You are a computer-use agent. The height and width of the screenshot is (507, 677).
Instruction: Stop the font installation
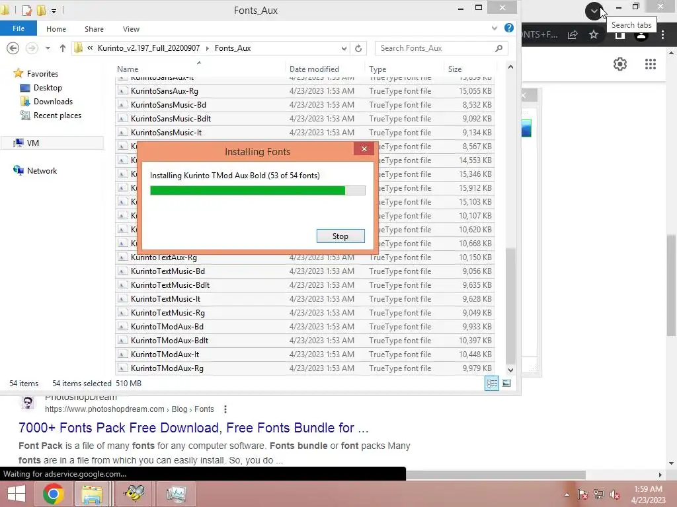point(340,236)
